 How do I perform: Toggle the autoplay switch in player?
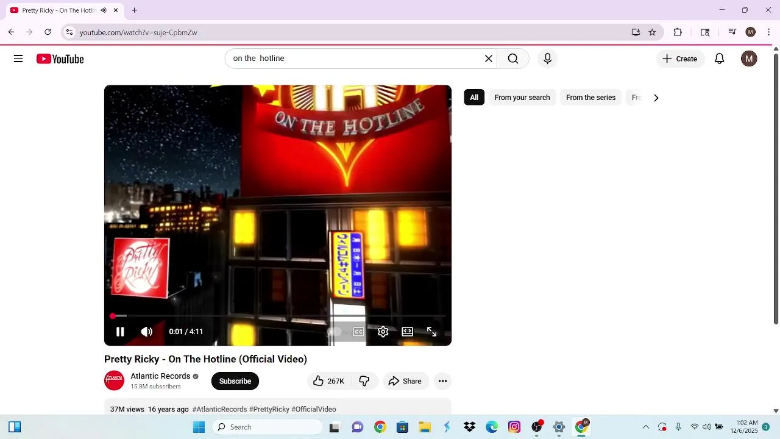click(335, 332)
